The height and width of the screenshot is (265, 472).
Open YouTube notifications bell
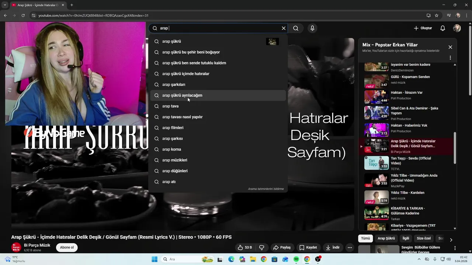tap(443, 28)
